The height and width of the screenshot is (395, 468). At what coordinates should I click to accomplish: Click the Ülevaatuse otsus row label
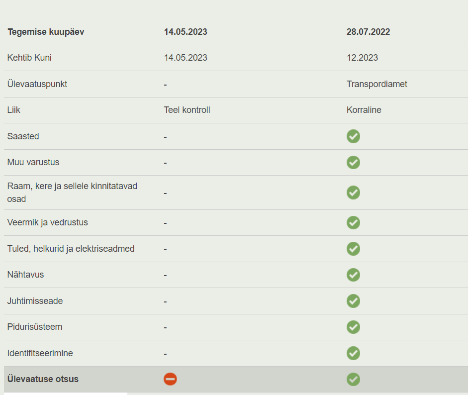(43, 379)
